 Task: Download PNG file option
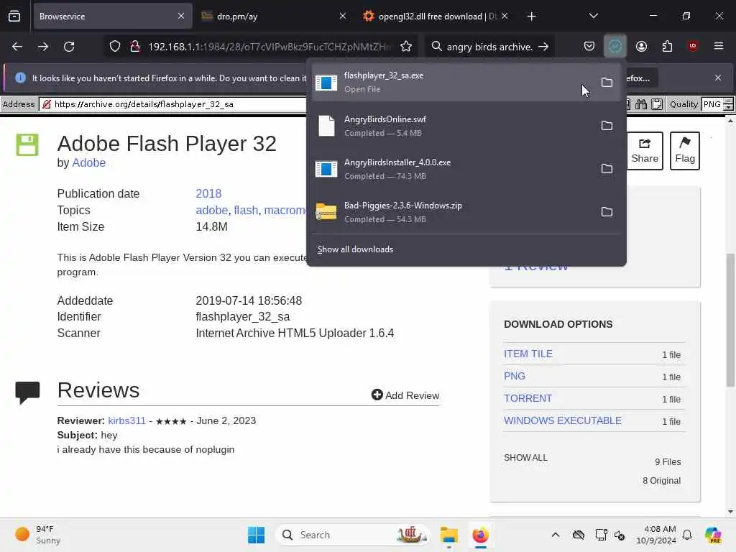[x=515, y=376]
